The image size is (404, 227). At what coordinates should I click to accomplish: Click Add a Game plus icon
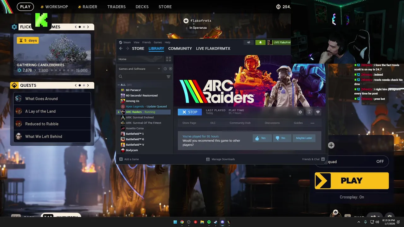click(x=121, y=159)
